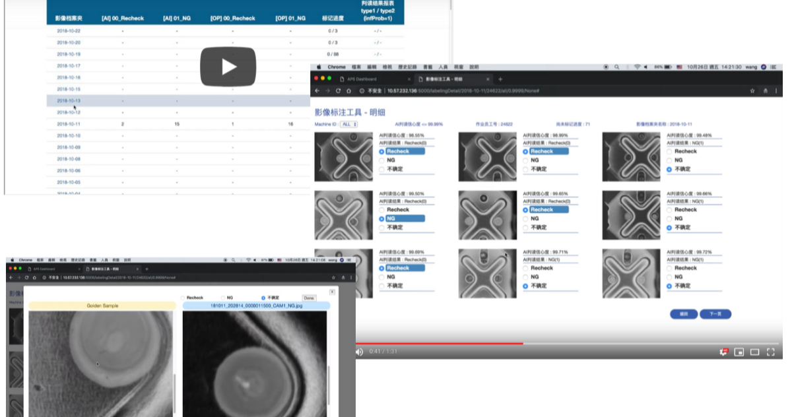Click the value 15 in the 2018-10-11 row
This screenshot has height=417, width=792.
click(177, 124)
